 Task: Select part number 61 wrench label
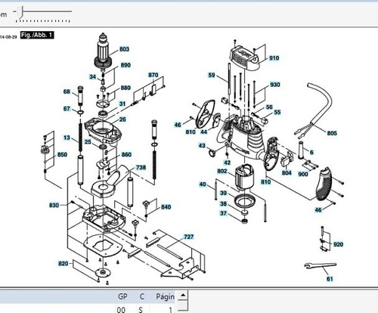click(x=330, y=279)
